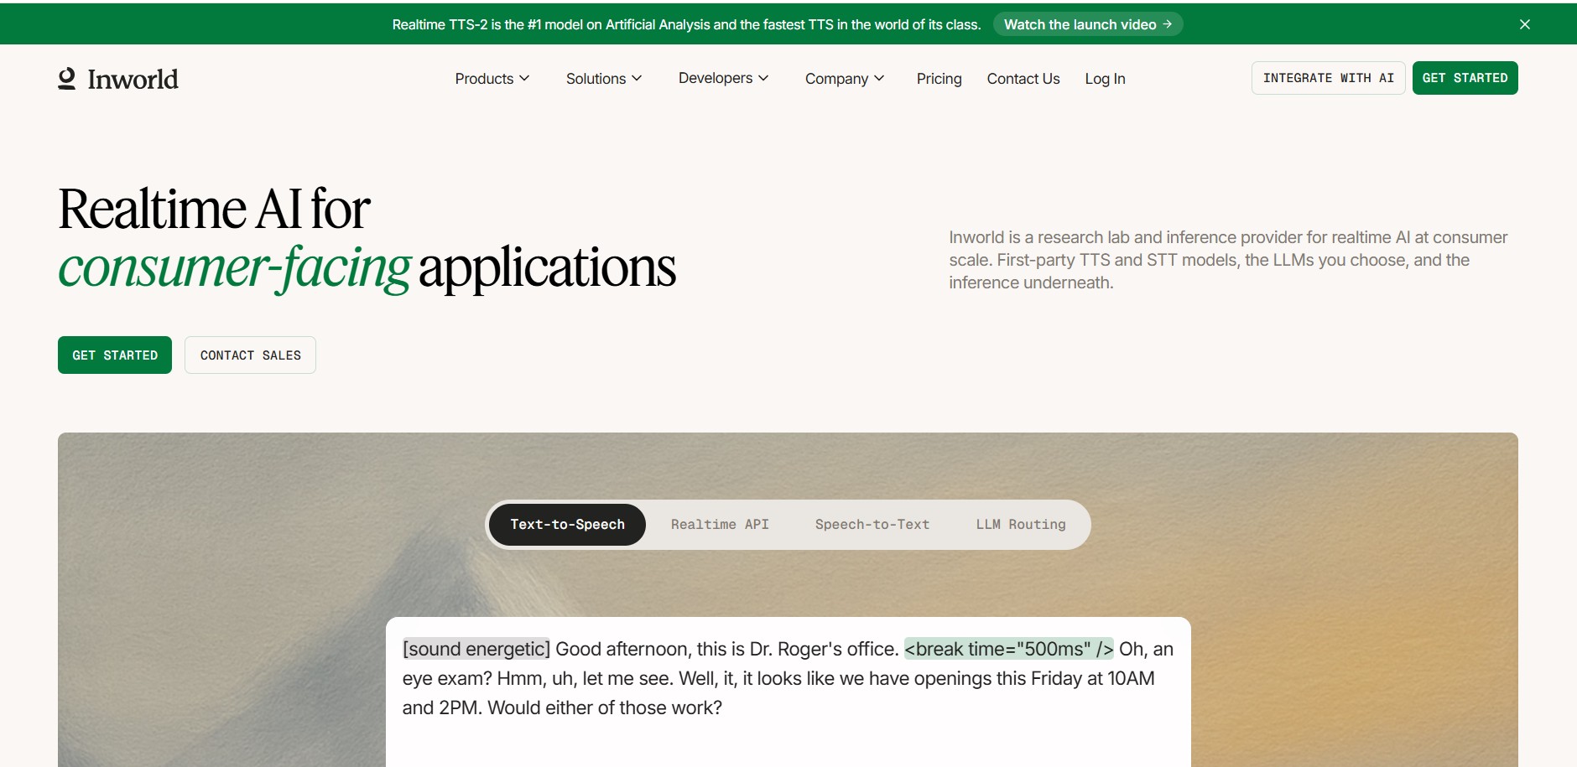Click the hero Get Started button
Image resolution: width=1577 pixels, height=767 pixels.
(x=115, y=355)
